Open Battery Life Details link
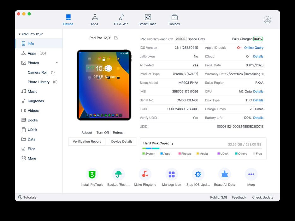The height and width of the screenshot is (221, 295). tap(258, 118)
